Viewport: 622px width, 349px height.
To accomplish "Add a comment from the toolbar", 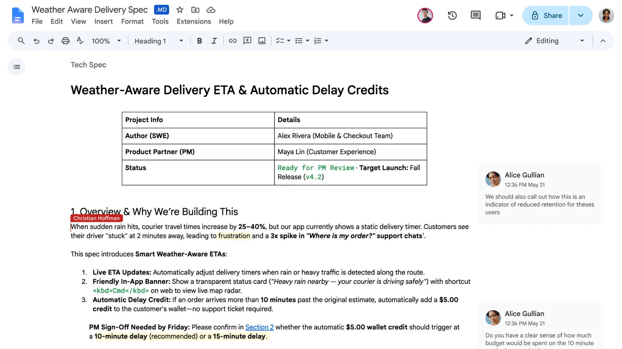I will click(247, 41).
